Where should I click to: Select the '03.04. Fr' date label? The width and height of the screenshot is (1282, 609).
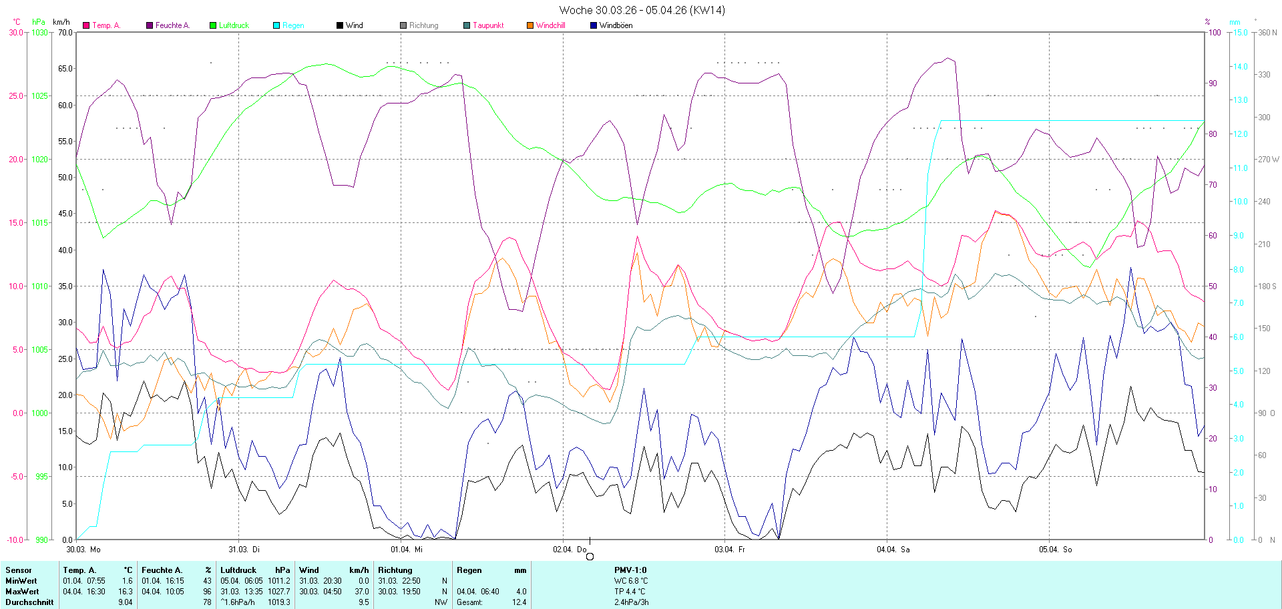click(x=730, y=550)
